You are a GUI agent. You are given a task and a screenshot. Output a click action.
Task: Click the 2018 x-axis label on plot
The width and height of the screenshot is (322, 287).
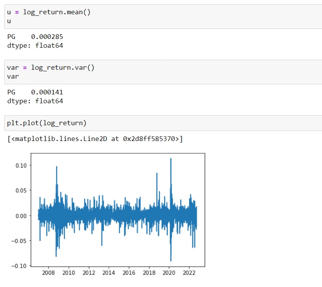tap(149, 273)
